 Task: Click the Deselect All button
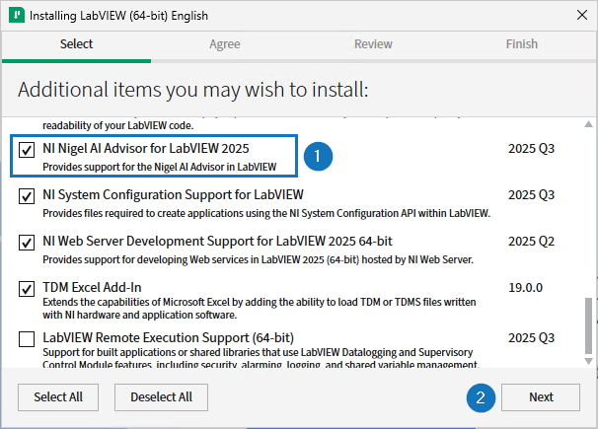[161, 397]
